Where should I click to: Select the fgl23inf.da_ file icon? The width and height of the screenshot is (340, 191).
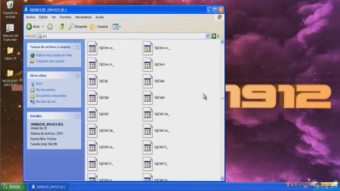[x=148, y=114]
